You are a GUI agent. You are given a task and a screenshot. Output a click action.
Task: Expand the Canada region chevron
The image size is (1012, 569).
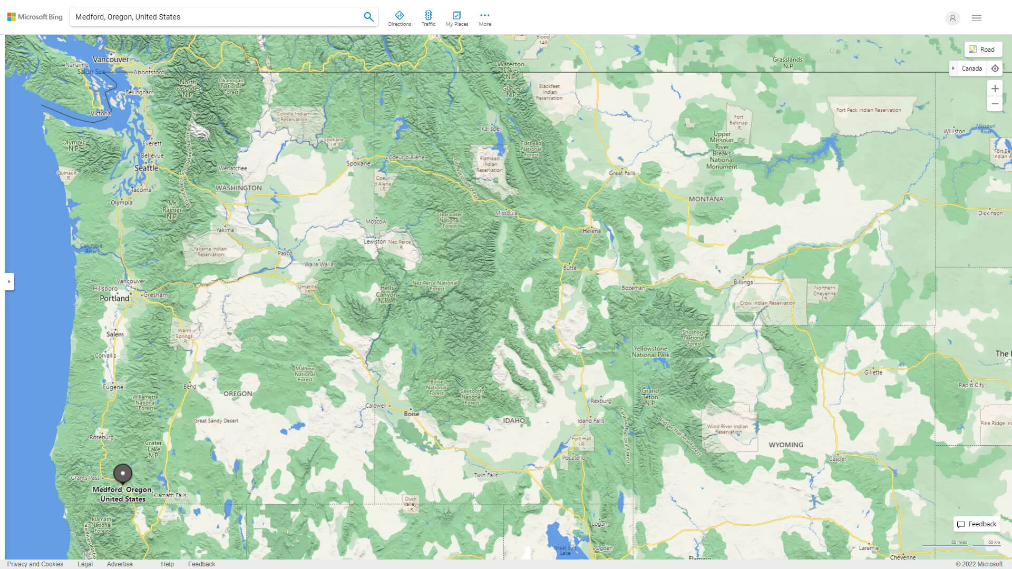click(953, 68)
